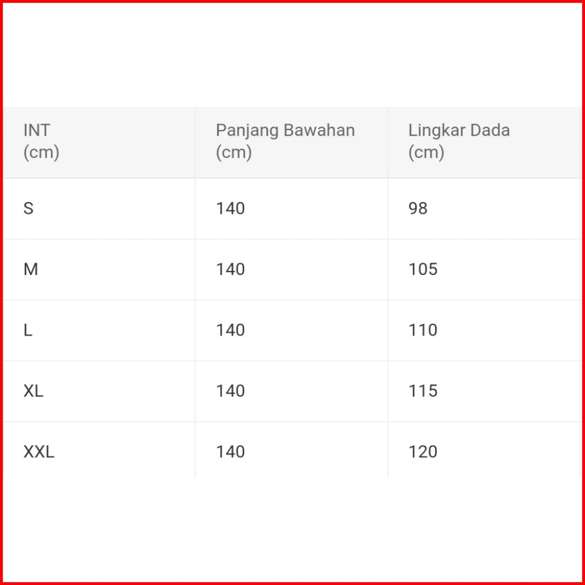Select the XXL size row label
Screen dimensions: 585x585
39,452
